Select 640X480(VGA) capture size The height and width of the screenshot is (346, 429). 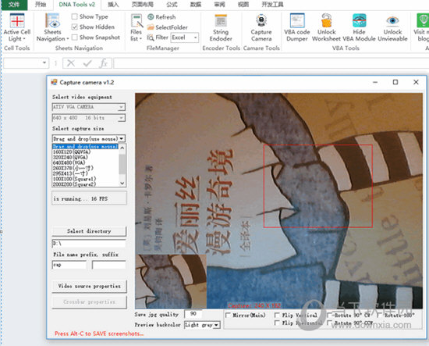point(85,162)
